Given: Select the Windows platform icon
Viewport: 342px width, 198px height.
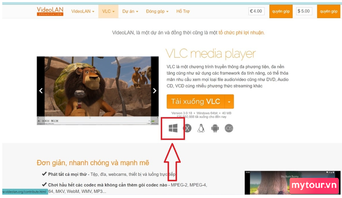Looking at the screenshot, I should 173,128.
